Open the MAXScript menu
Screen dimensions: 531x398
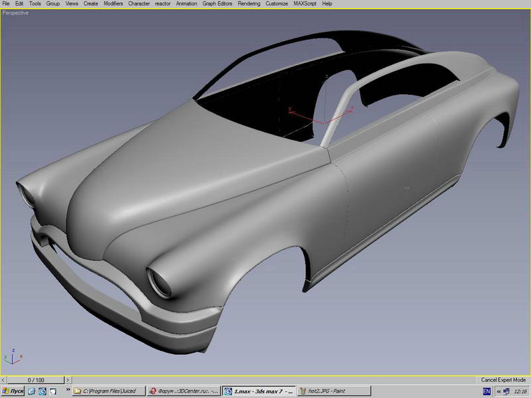click(305, 4)
